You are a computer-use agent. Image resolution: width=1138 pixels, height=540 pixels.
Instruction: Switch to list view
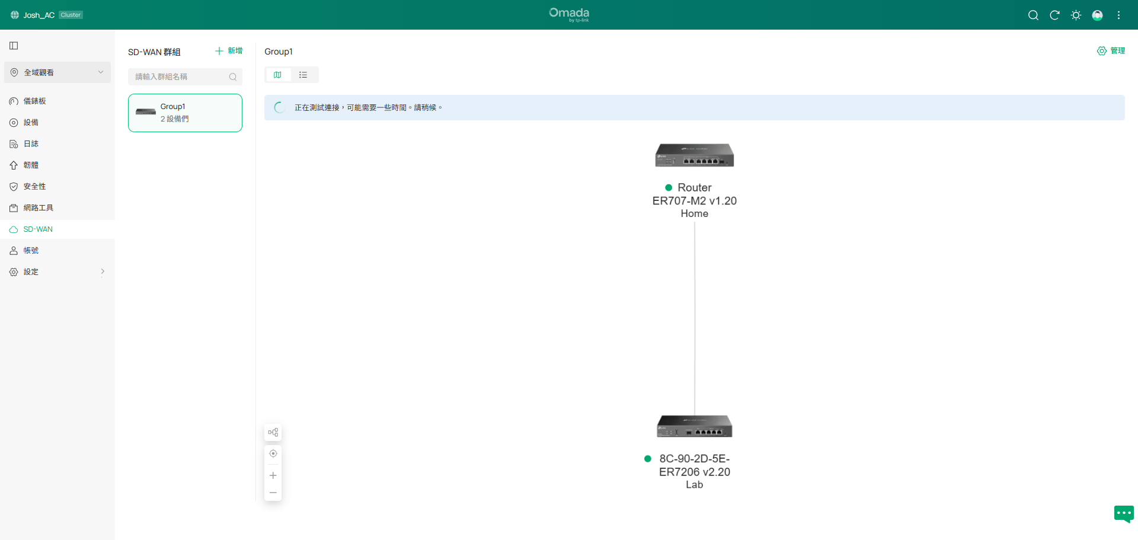[303, 75]
